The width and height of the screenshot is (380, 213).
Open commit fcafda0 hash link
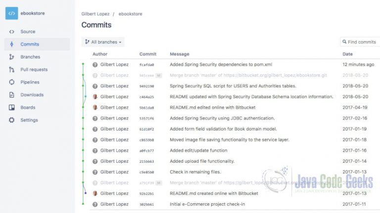coord(146,65)
